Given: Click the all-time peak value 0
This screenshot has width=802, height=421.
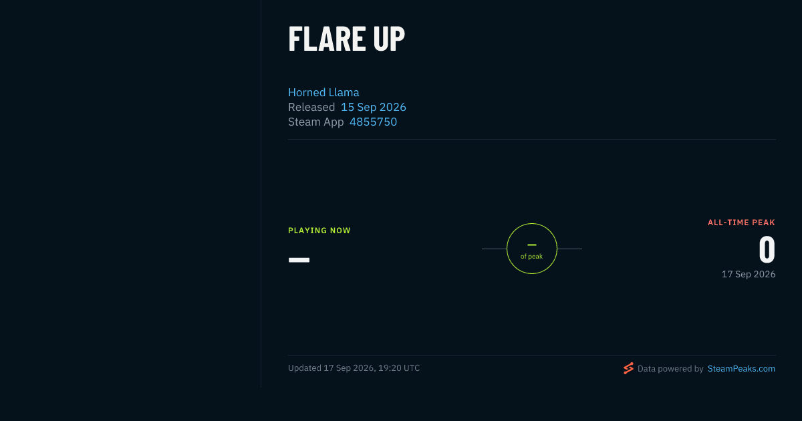Looking at the screenshot, I should point(767,250).
